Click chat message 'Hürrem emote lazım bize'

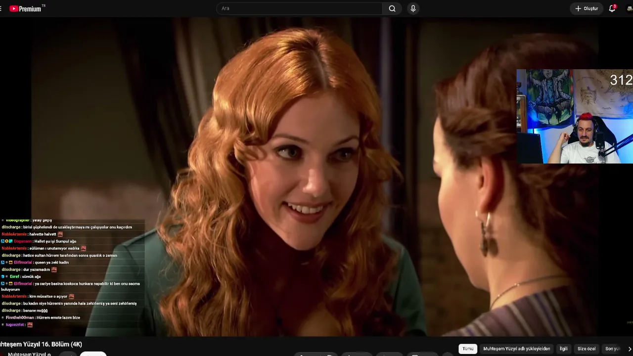tap(58, 317)
